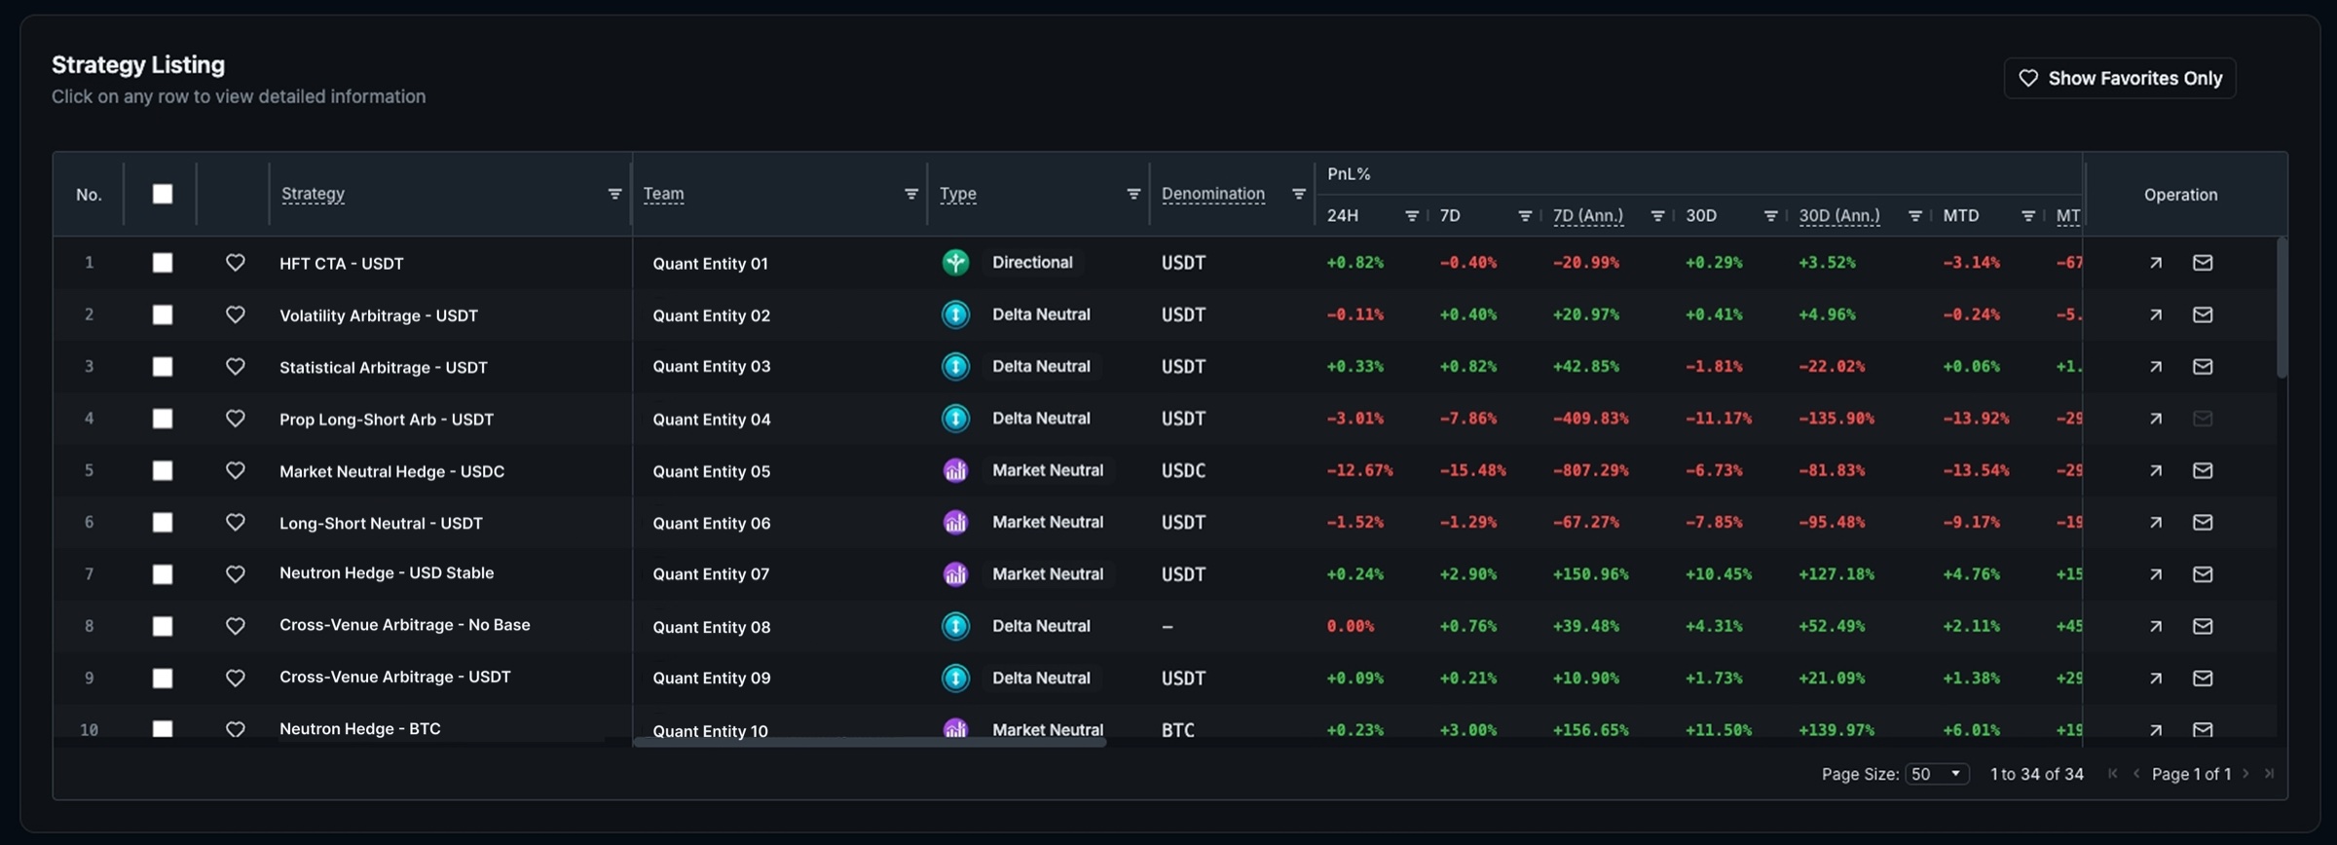
Task: Favorite Statistical Arbitrage - USDT heart icon
Action: pos(235,367)
